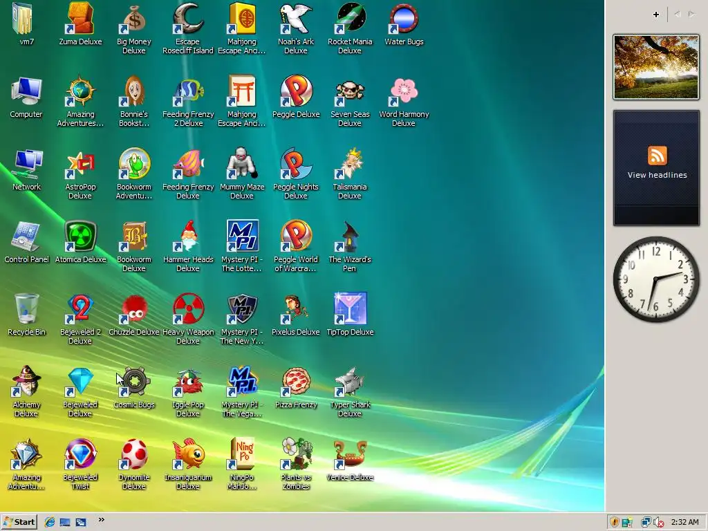Screen dimensions: 708x531
Task: Select Venice Deluxe gondola icon
Action: click(350, 455)
